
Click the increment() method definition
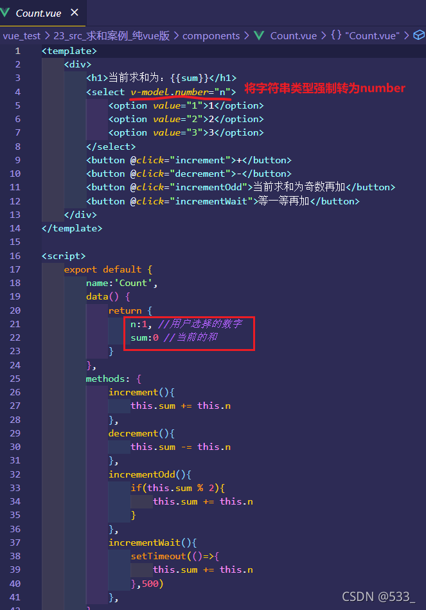point(141,393)
